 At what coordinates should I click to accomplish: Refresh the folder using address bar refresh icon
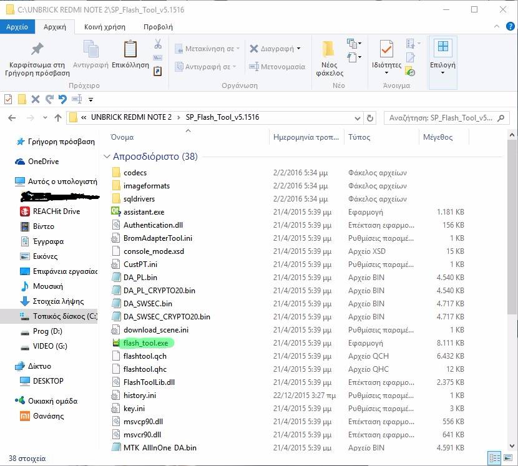(x=370, y=117)
